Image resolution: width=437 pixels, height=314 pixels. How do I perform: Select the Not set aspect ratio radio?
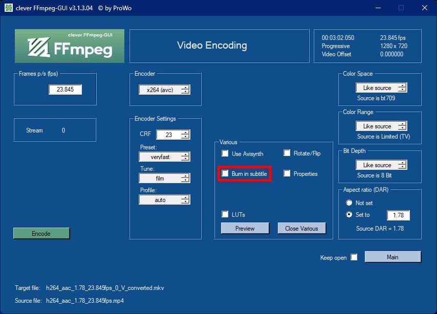tap(349, 203)
